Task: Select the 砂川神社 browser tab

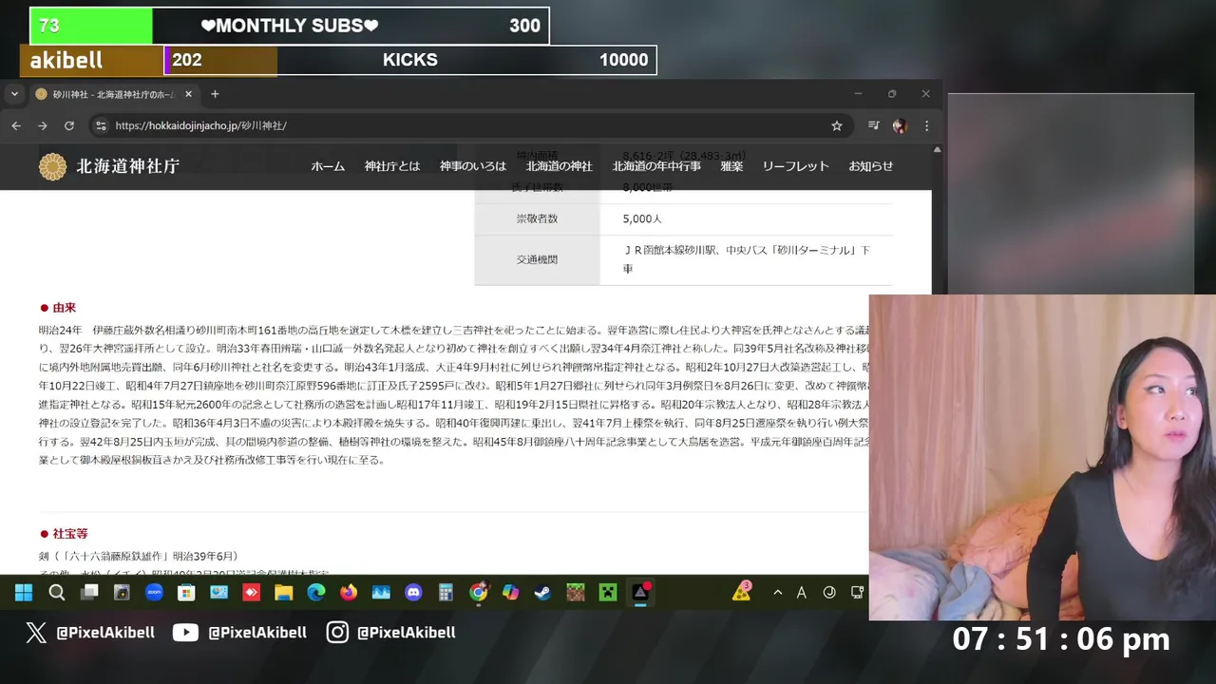Action: pyautogui.click(x=113, y=94)
